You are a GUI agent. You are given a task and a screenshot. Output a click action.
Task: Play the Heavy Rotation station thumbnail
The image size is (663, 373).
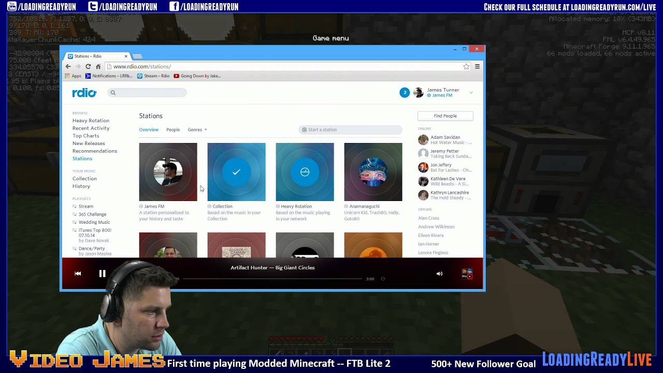(x=305, y=172)
